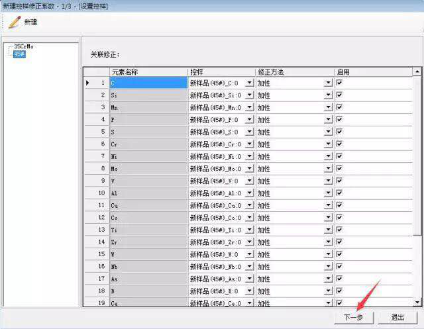Click the scroll up arrow of table

click(417, 71)
